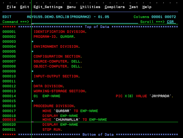
Task: Open the Test menu
Action: tap(134, 7)
